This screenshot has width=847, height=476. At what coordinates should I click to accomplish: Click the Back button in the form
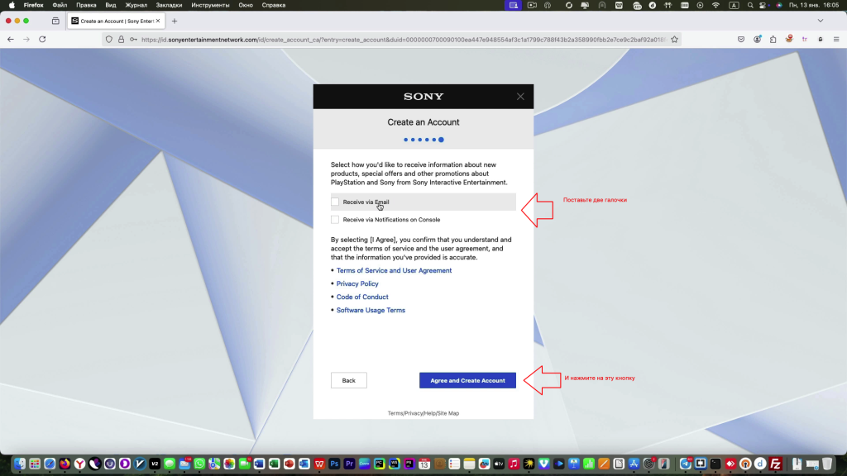348,380
